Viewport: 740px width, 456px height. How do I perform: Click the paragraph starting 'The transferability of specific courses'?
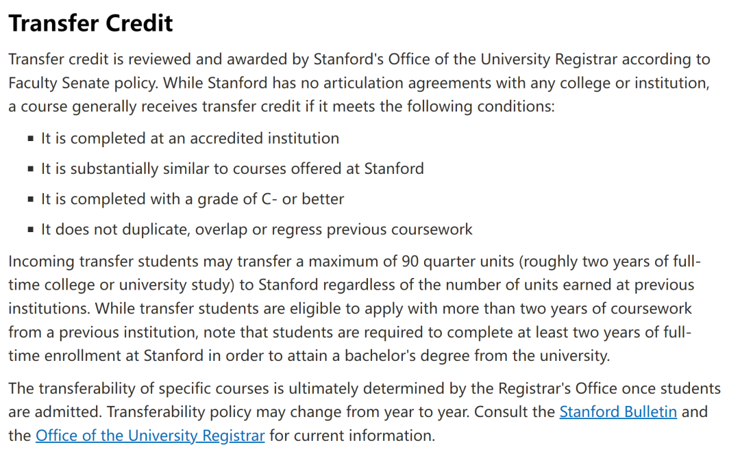pyautogui.click(x=365, y=411)
